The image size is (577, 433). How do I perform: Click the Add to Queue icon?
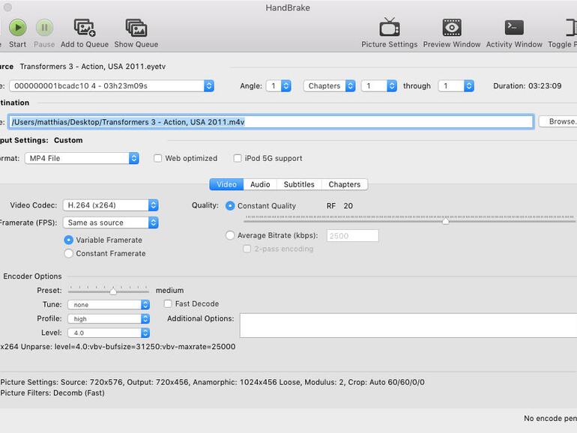84,28
